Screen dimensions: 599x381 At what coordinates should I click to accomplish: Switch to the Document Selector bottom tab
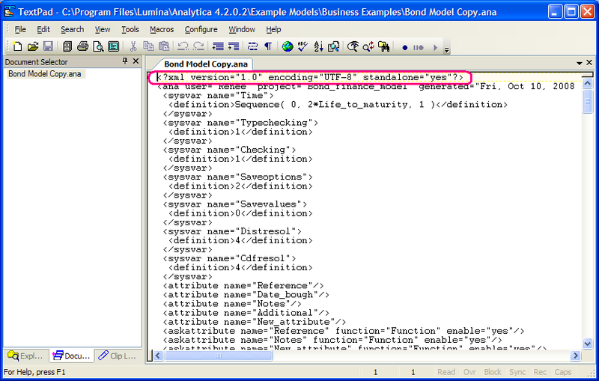pos(72,356)
